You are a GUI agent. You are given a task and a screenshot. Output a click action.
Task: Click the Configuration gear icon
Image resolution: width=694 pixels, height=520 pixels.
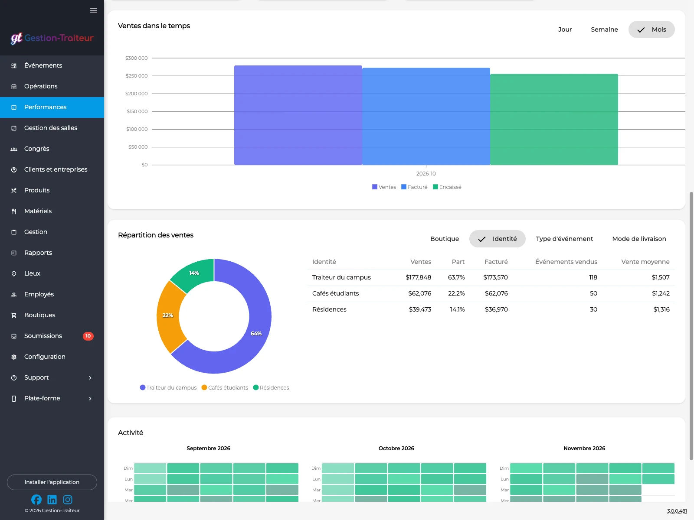coord(14,357)
